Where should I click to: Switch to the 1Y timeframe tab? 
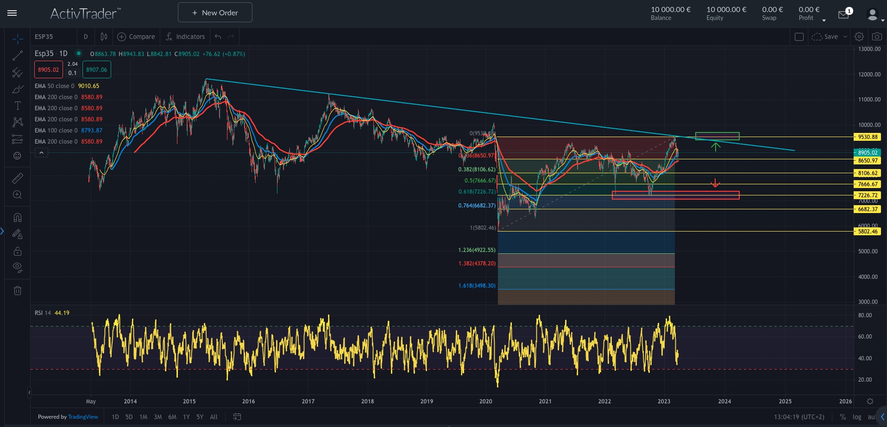[x=186, y=417]
